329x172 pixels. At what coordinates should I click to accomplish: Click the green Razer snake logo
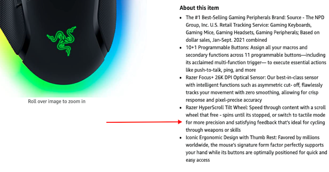click(x=62, y=41)
